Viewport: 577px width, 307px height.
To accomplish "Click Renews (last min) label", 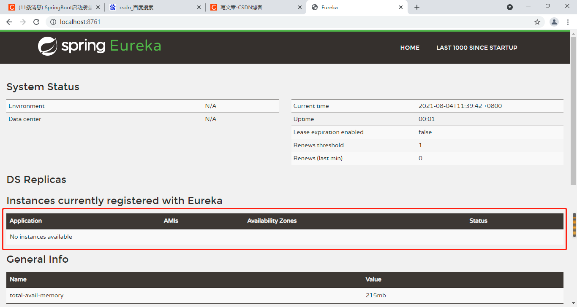I will coord(318,158).
